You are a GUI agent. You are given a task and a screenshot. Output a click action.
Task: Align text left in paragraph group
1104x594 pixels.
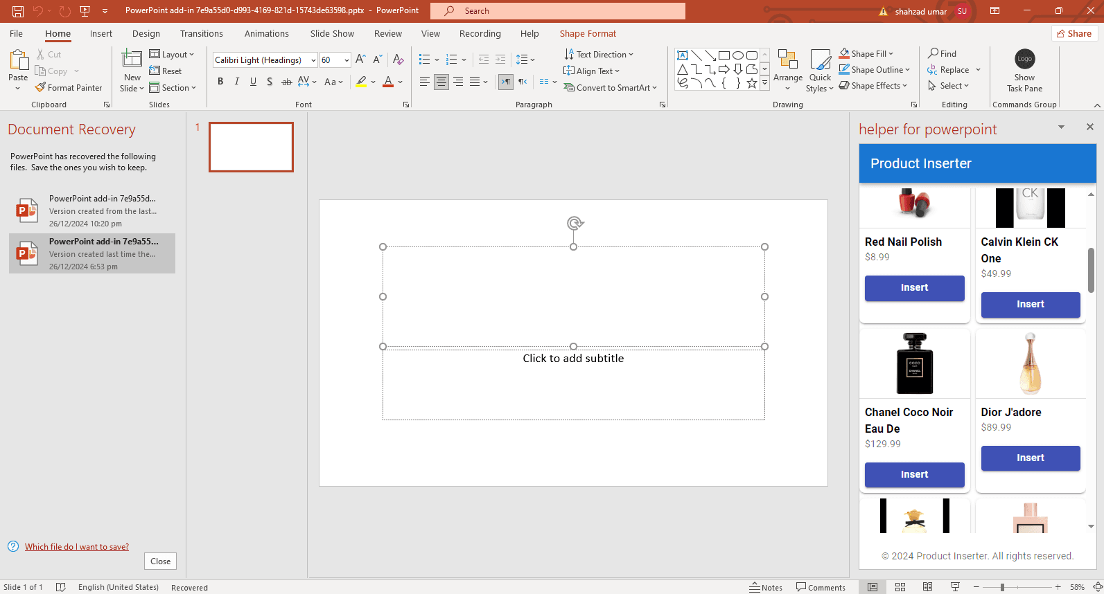point(425,82)
